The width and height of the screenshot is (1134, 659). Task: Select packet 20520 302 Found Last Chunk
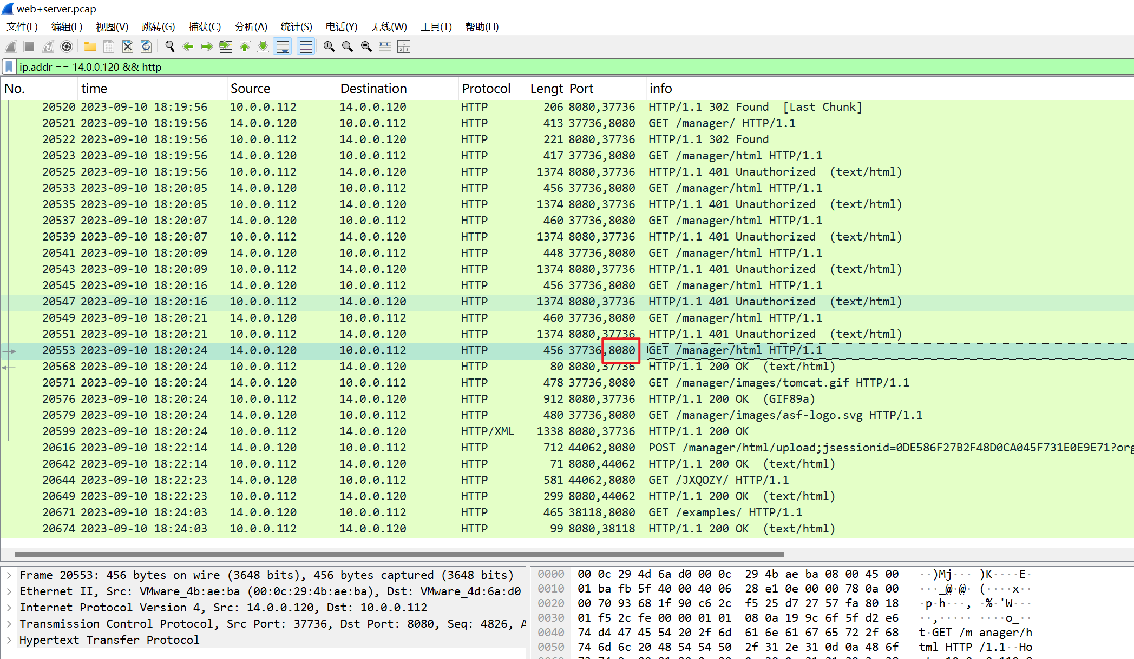point(567,107)
